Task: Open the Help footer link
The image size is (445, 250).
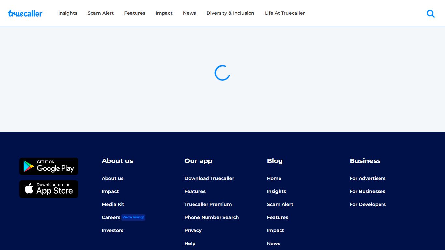Action: coord(190,243)
